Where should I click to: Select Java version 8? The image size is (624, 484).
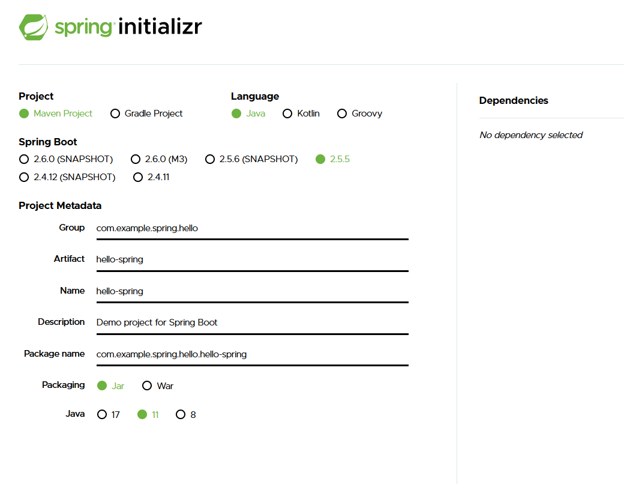pos(180,414)
